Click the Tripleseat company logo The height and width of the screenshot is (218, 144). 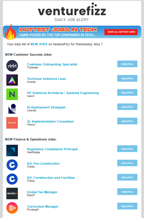pyautogui.click(x=12, y=66)
